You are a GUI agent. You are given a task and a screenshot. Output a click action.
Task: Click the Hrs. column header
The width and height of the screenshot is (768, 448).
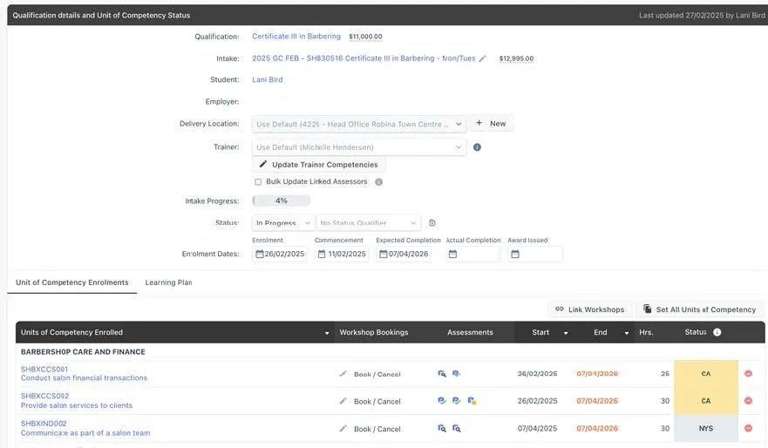click(x=646, y=332)
